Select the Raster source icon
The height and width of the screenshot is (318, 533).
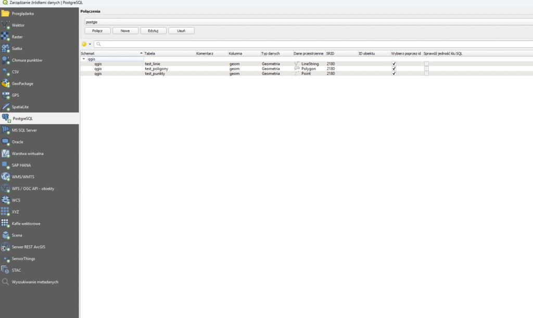tap(6, 37)
